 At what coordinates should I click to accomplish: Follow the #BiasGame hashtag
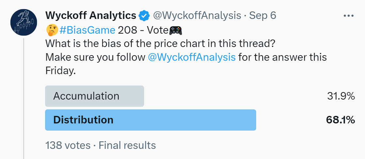click(87, 30)
